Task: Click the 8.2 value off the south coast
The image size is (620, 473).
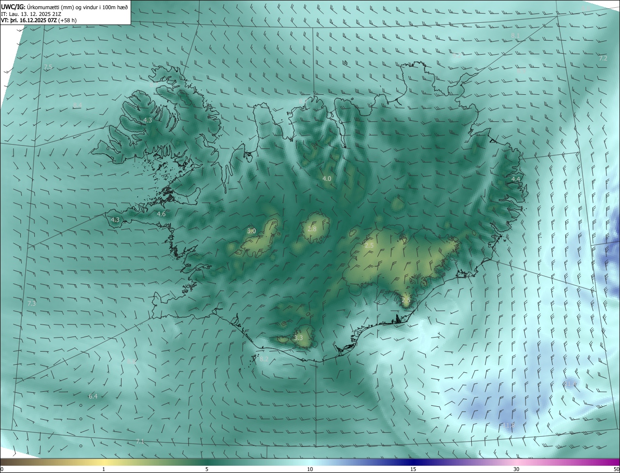Action: (x=264, y=359)
